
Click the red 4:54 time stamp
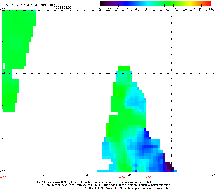[x=122, y=177]
